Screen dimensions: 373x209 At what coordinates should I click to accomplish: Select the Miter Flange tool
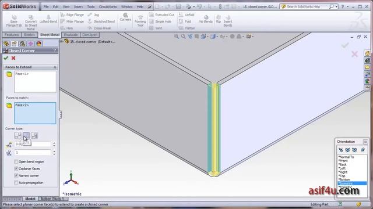tap(72, 21)
